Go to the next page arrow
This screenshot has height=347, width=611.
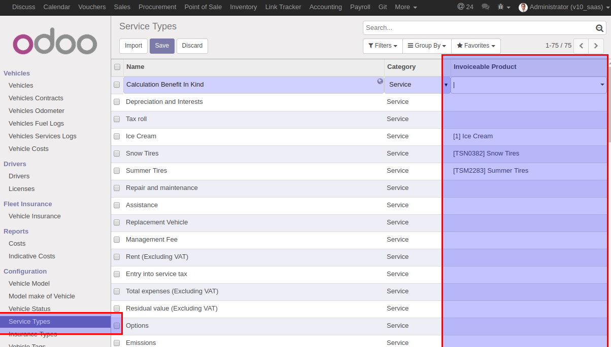point(596,46)
